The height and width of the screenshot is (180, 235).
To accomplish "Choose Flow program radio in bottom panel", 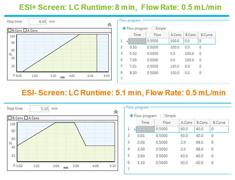I will 132,116.
